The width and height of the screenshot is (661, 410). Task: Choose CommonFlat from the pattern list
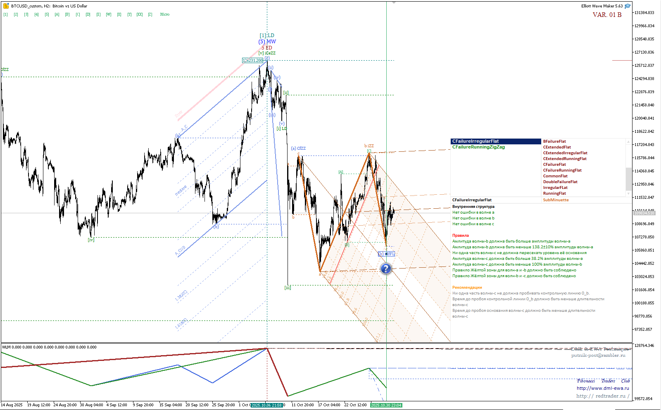(555, 176)
